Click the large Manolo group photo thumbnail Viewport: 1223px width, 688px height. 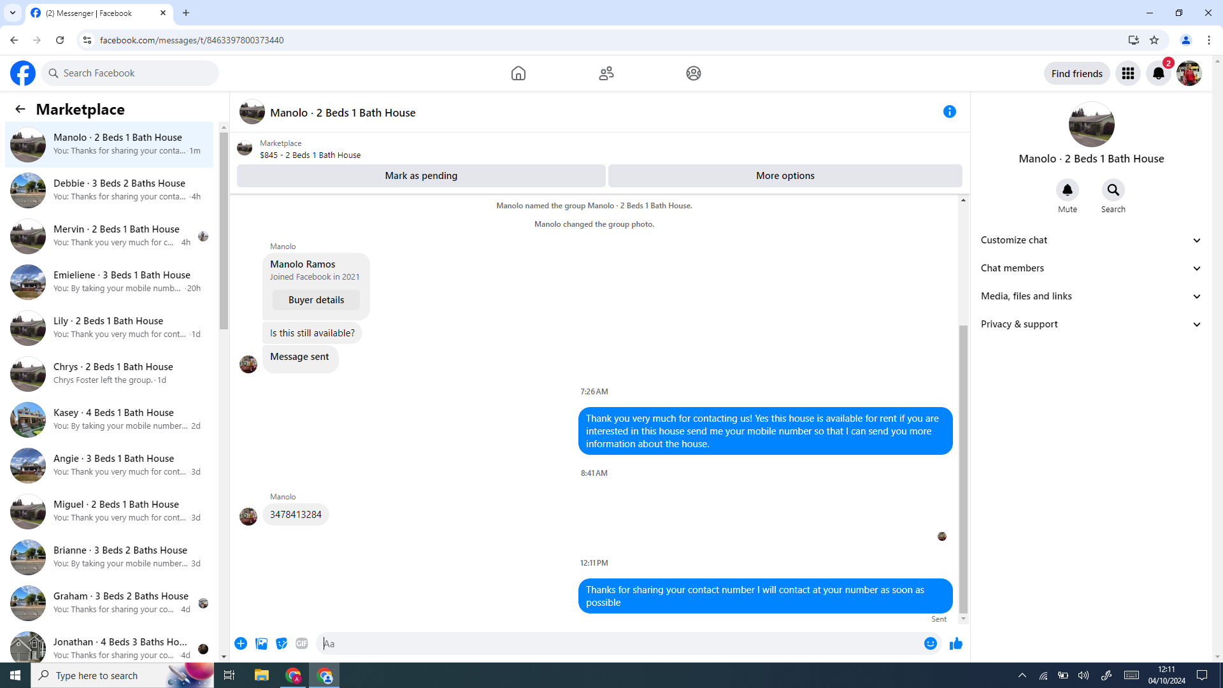[1091, 125]
